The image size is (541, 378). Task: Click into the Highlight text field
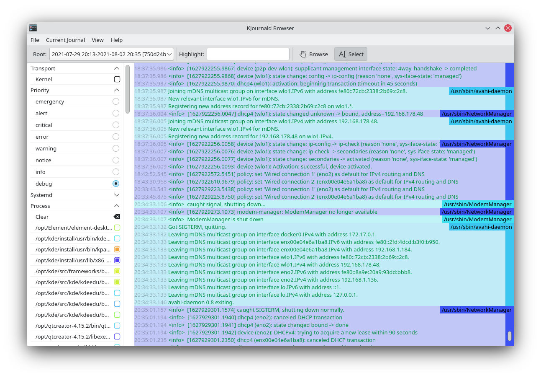pyautogui.click(x=248, y=54)
